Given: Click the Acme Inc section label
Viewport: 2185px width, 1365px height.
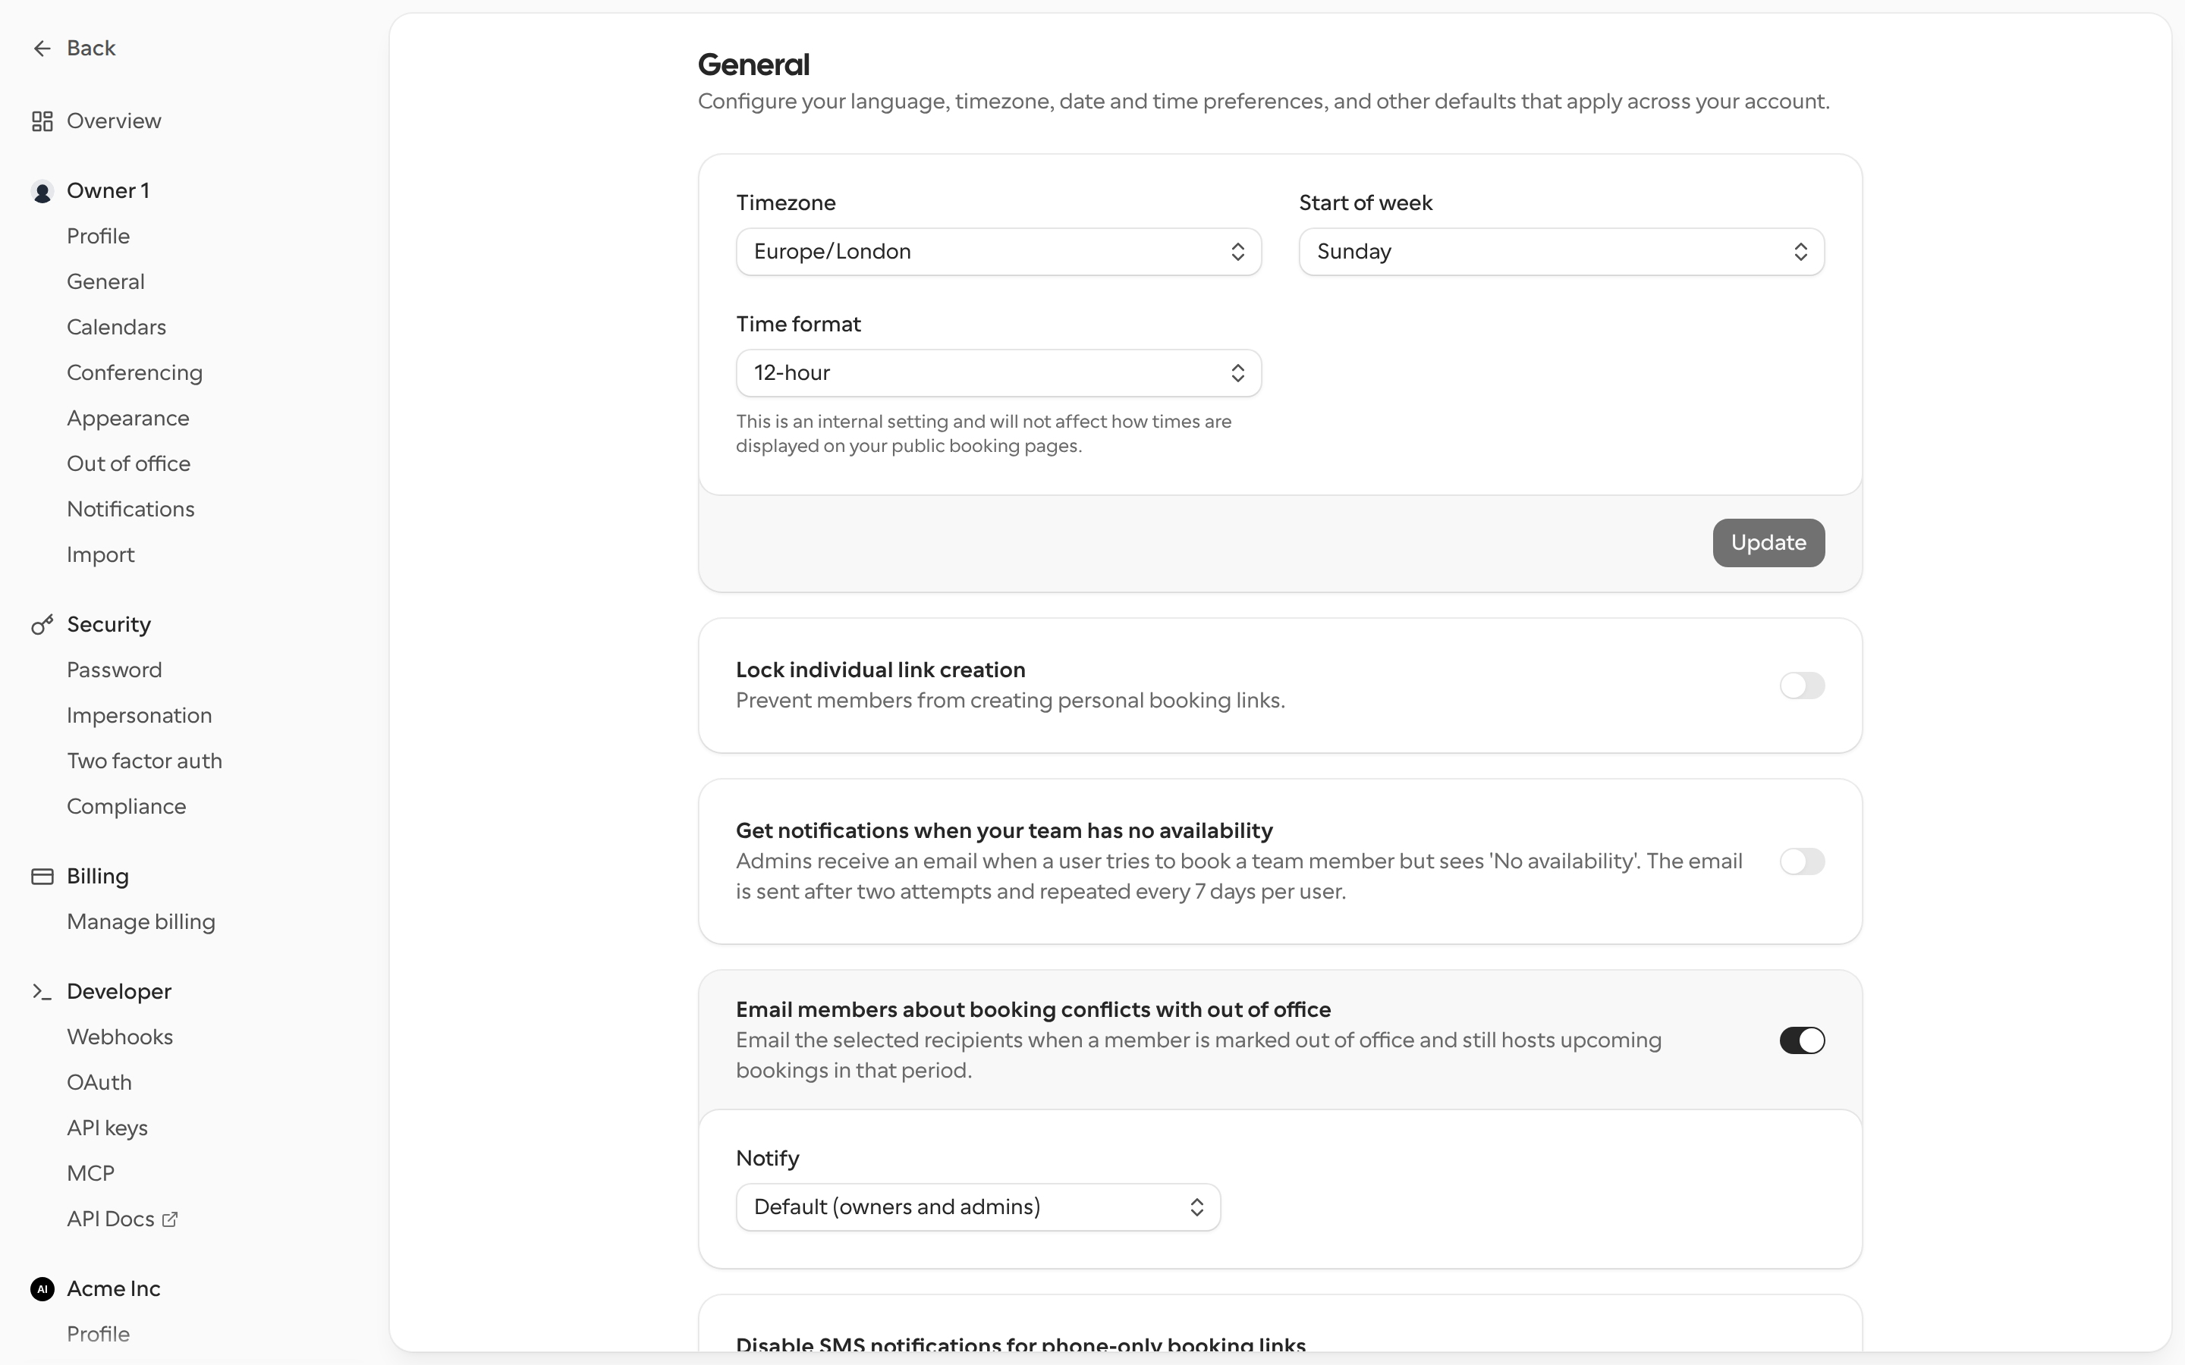Looking at the screenshot, I should 114,1289.
